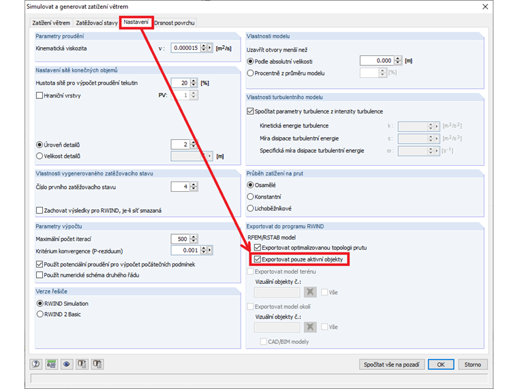This screenshot has width=518, height=389.
Task: Close the wind load dialog with X
Action: 485,7
